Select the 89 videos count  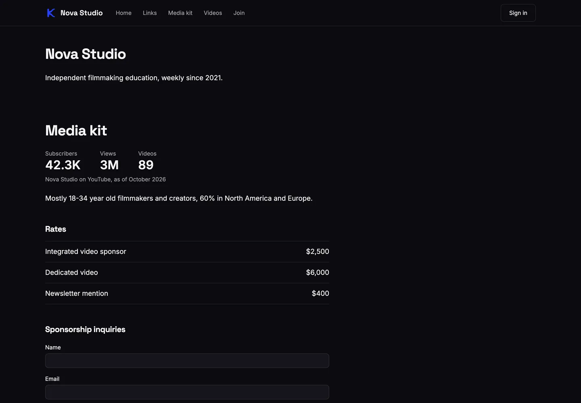tap(146, 165)
